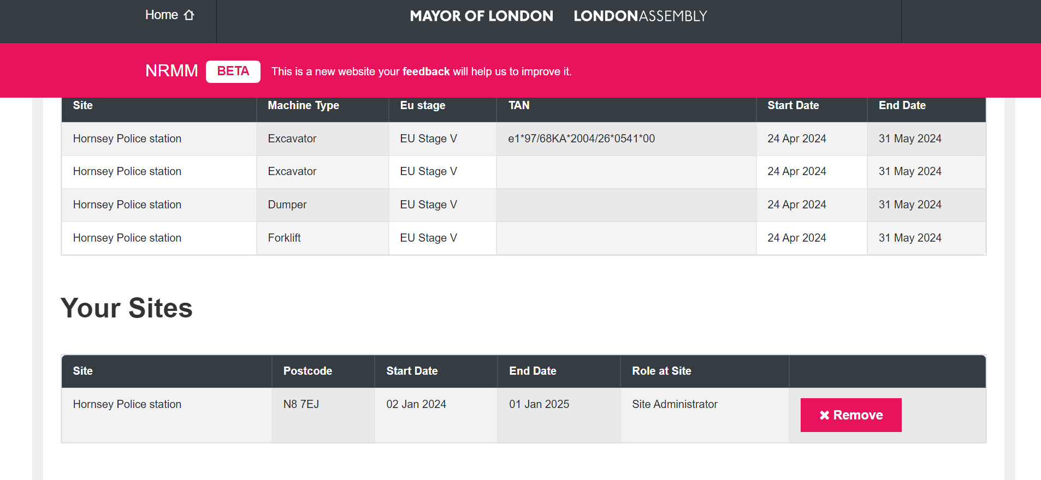
Task: Click the machines table End Date header
Action: pyautogui.click(x=902, y=105)
